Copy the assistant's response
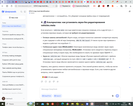The image size is (133, 106). tap(42, 82)
